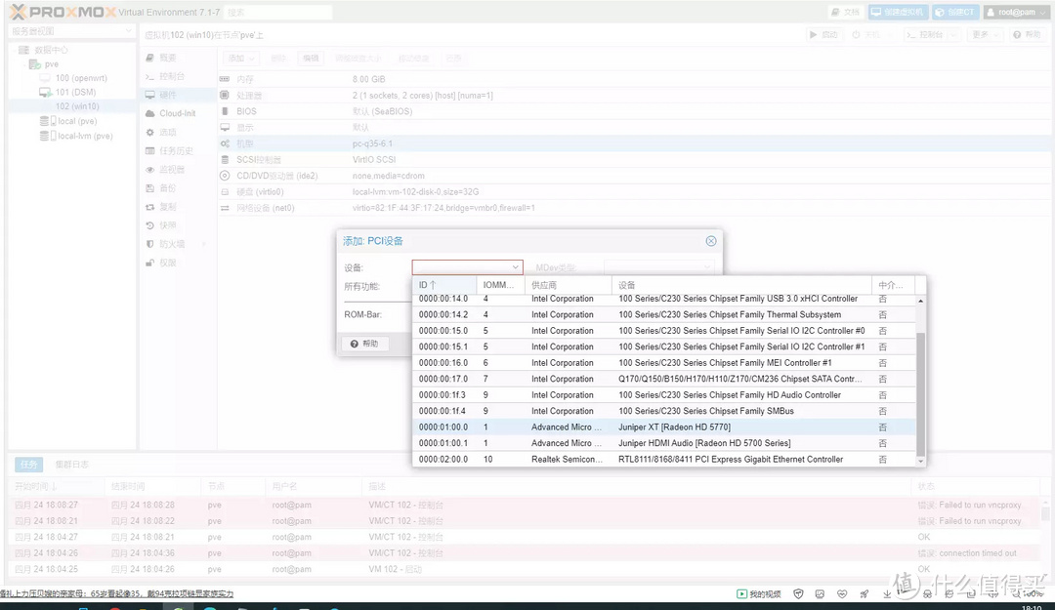The height and width of the screenshot is (610, 1055).
Task: Switch to the 集群日志 cluster log tab
Action: [x=72, y=465]
